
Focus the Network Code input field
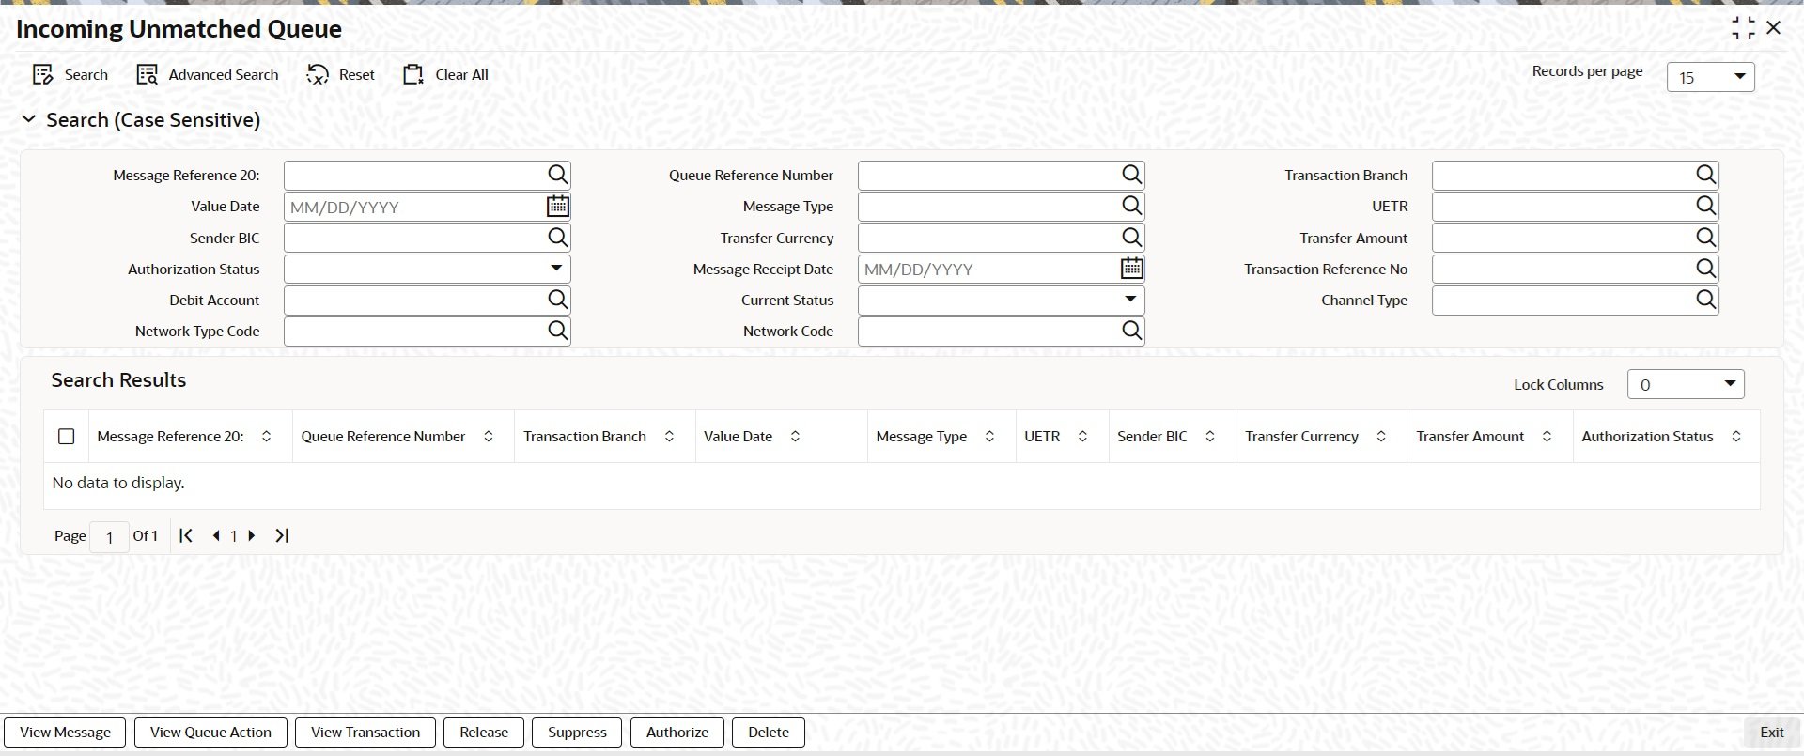[988, 331]
